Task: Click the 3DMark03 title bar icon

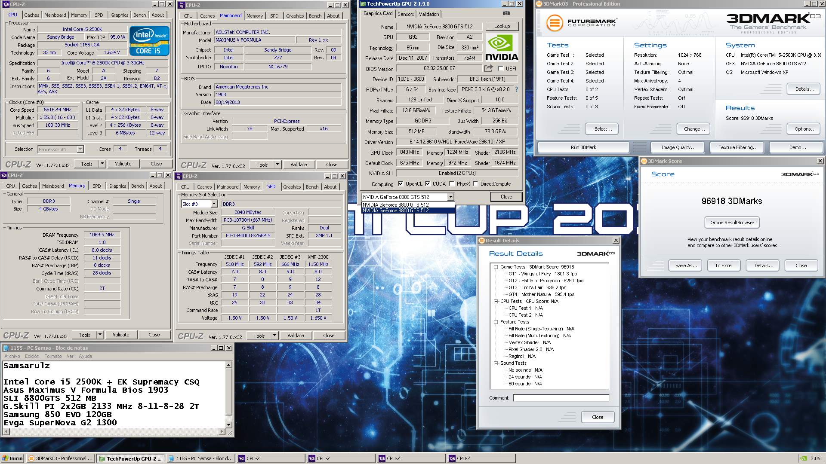Action: 539,4
